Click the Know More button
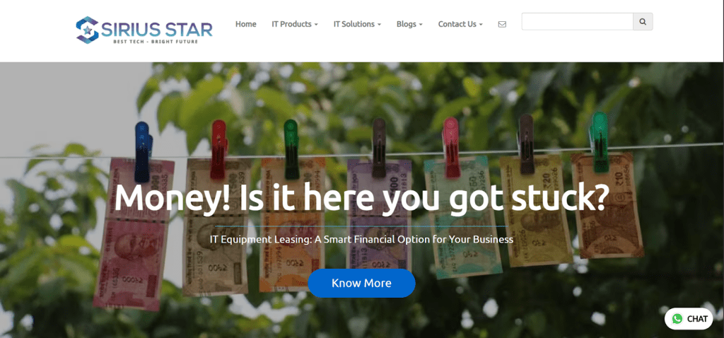 pos(361,283)
